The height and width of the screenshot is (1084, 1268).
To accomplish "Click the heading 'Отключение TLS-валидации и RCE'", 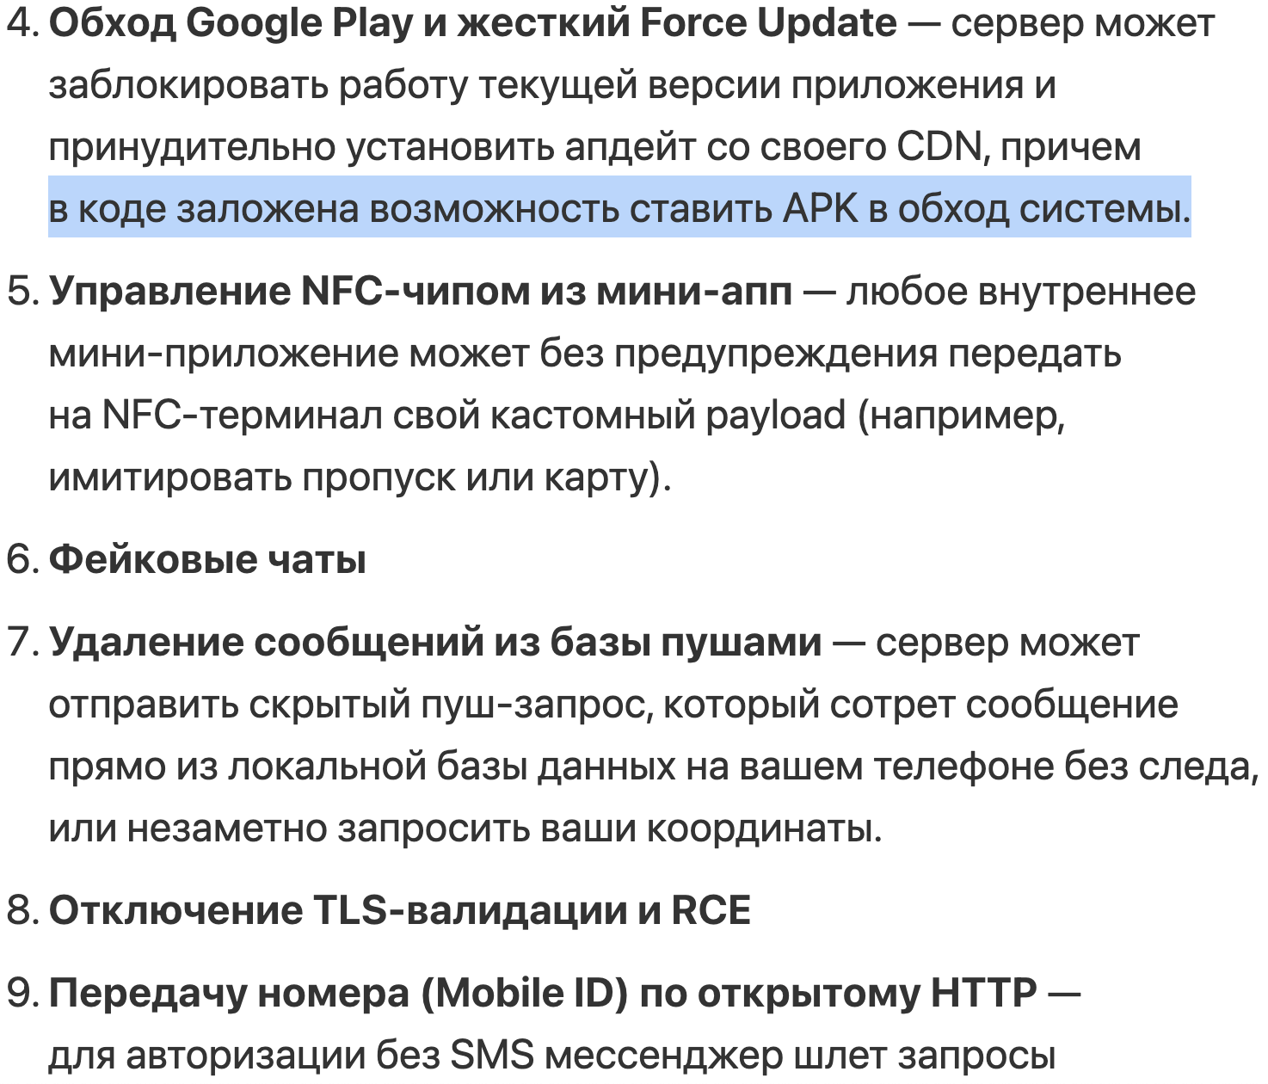I will pos(400,911).
